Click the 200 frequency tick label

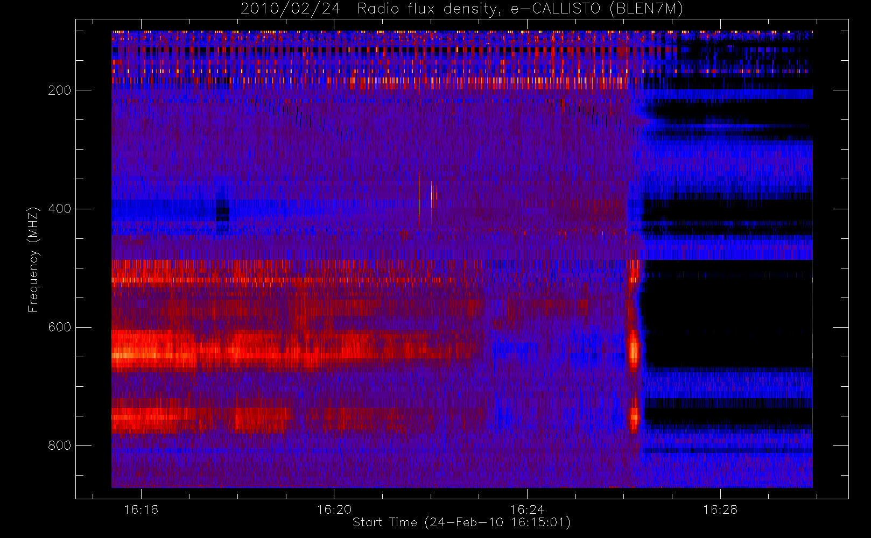pyautogui.click(x=60, y=90)
